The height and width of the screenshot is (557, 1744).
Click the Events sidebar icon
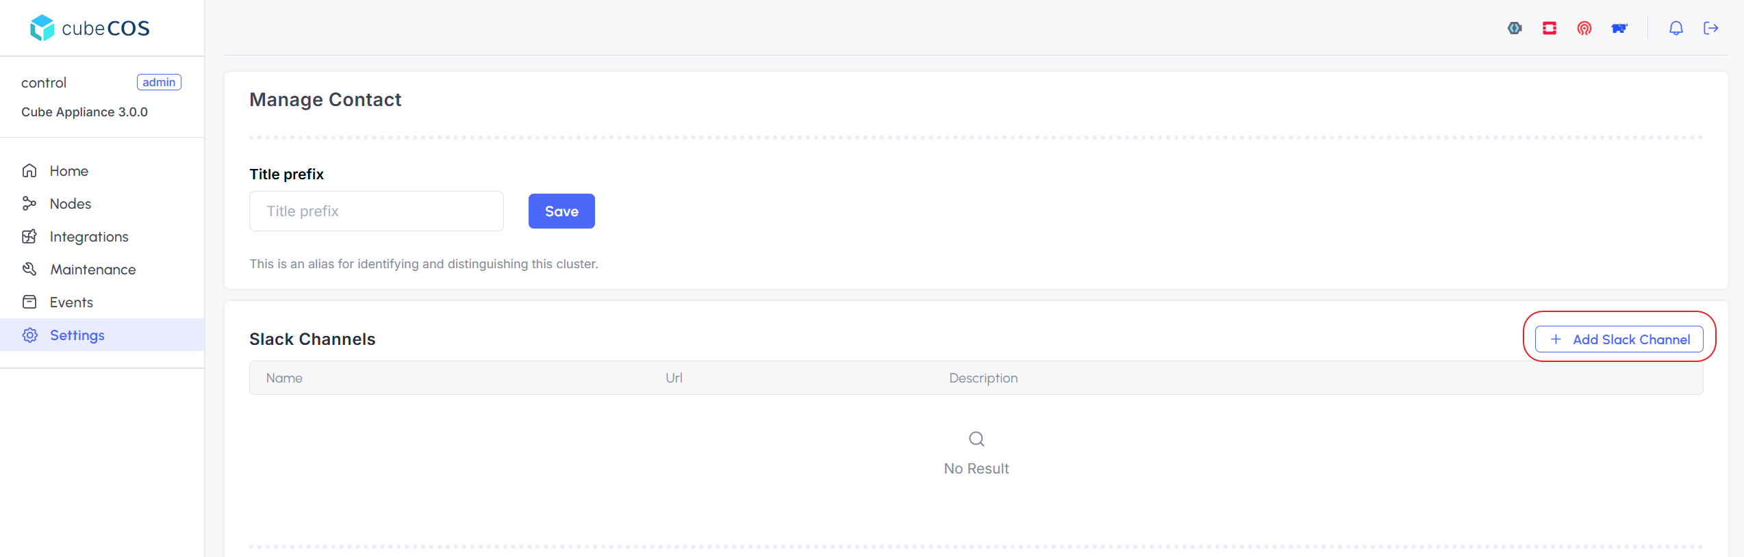pyautogui.click(x=29, y=302)
